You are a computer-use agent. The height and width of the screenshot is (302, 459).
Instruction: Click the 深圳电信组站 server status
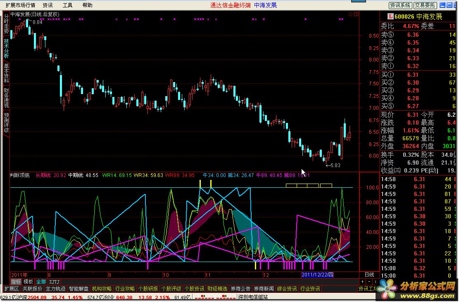tap(253, 297)
